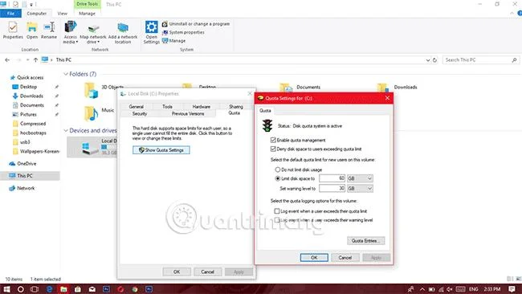This screenshot has height=294, width=522.
Task: Open Cortana circle on taskbar
Action: point(20,289)
